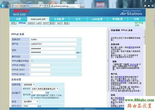Click the 用户手册 link
The image size is (155, 110).
point(139,23)
